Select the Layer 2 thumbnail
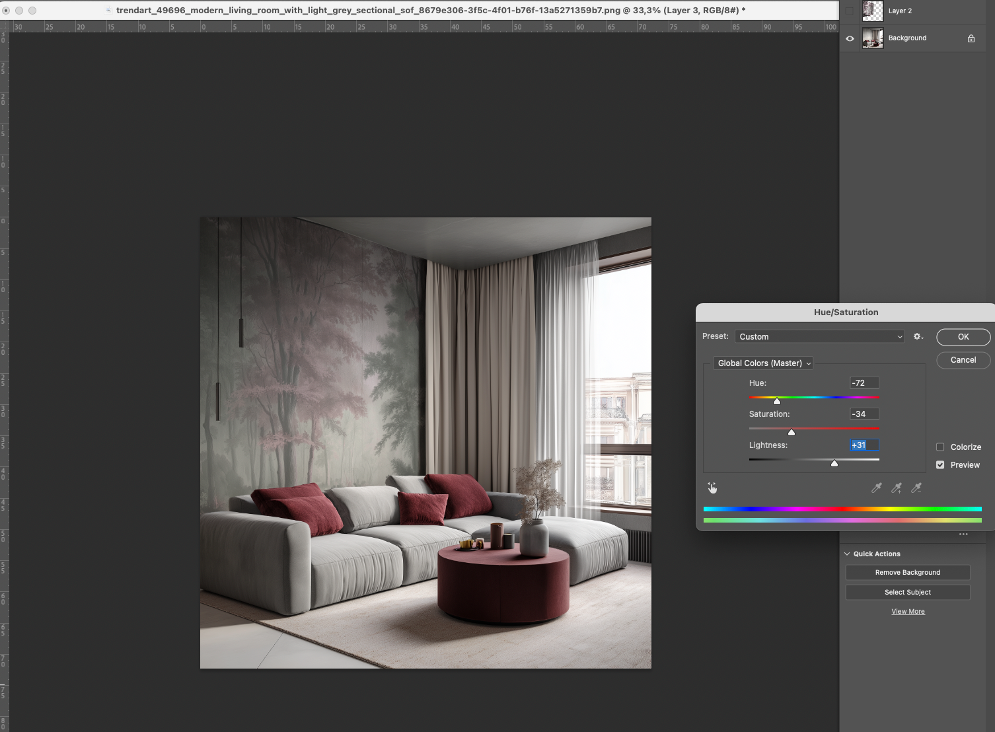Image resolution: width=995 pixels, height=732 pixels. [873, 11]
